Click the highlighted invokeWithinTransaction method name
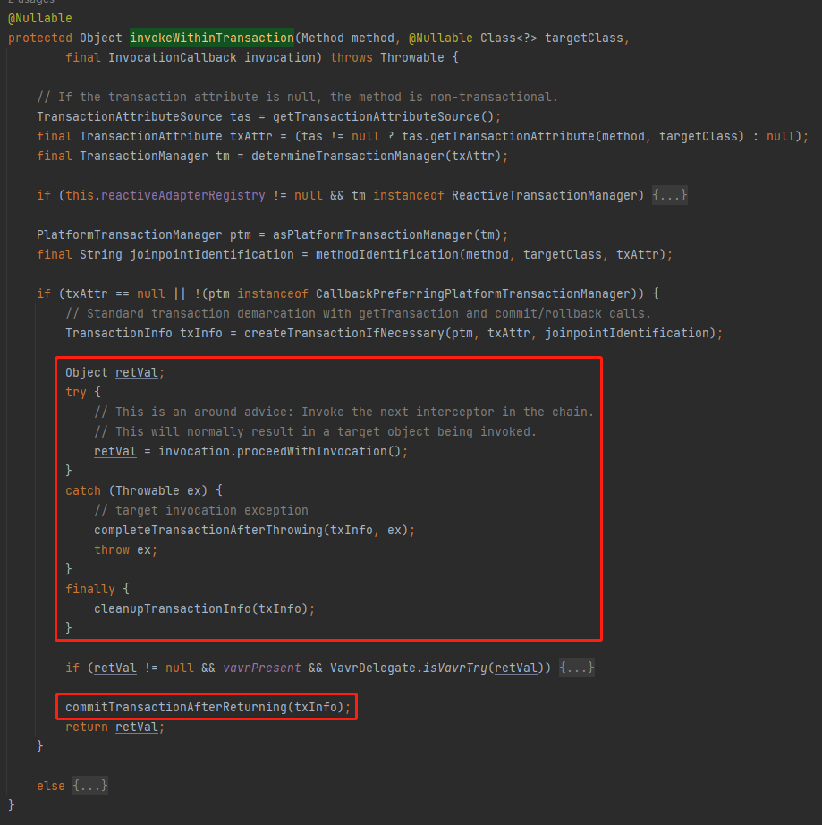822x825 pixels. pyautogui.click(x=212, y=38)
